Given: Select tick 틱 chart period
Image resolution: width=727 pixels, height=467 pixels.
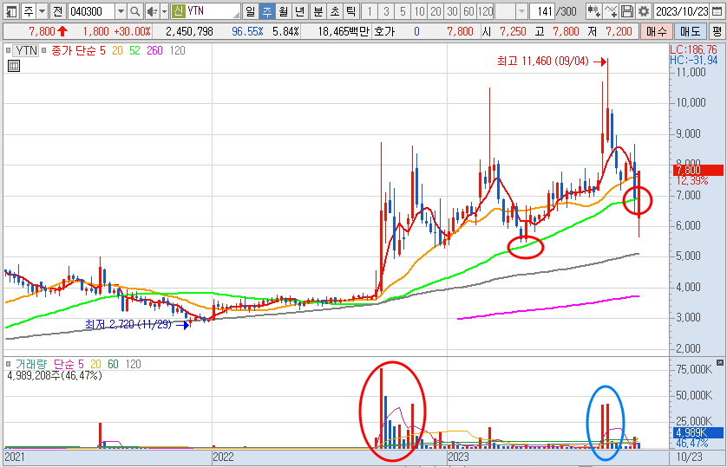Looking at the screenshot, I should (351, 10).
